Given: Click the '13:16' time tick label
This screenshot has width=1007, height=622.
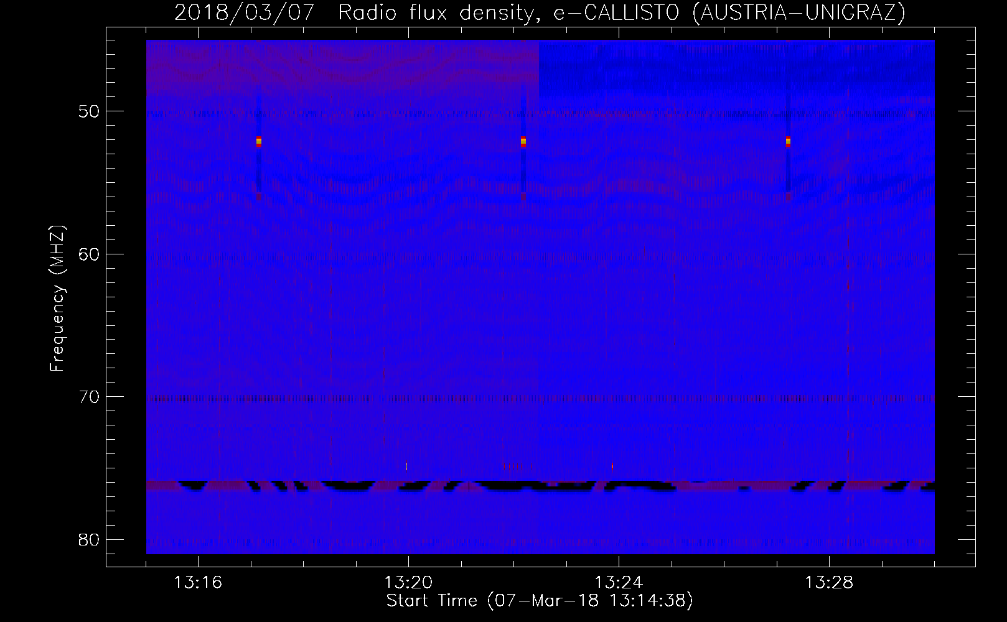Looking at the screenshot, I should tap(198, 583).
